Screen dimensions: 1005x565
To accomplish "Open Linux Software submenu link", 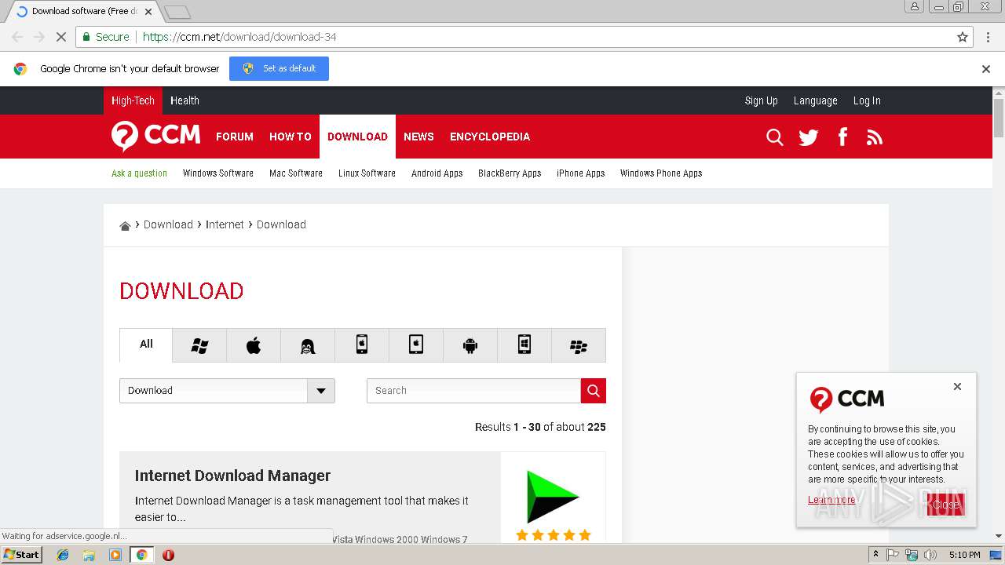I will coord(367,173).
